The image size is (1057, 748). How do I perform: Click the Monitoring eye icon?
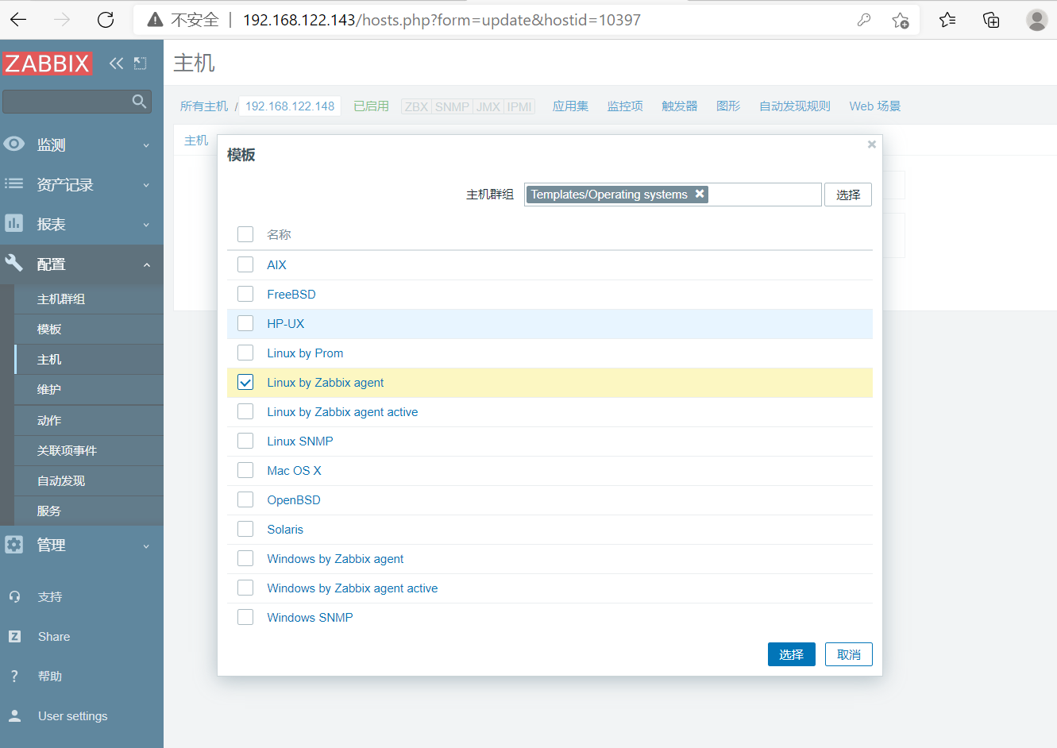click(14, 144)
